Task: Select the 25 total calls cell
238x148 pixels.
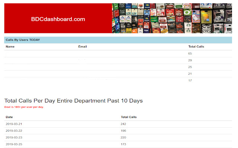Action: point(190,67)
